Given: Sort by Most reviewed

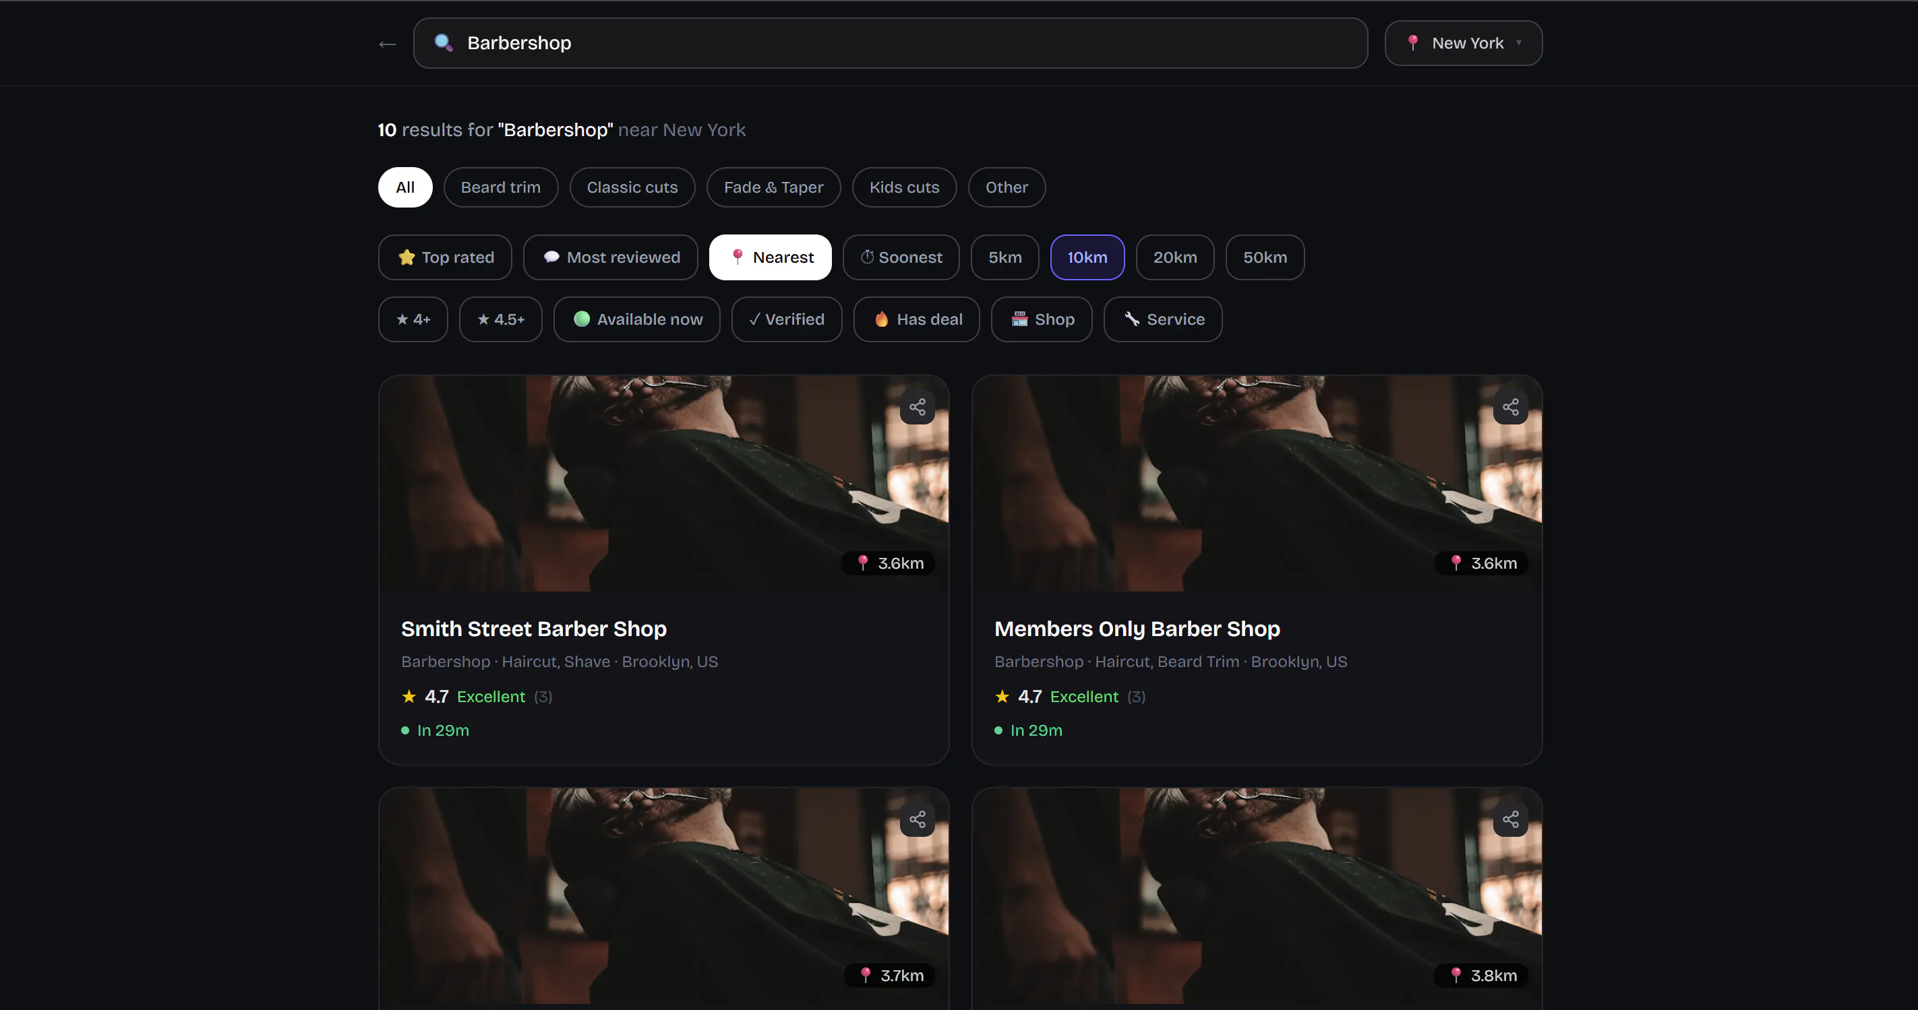Looking at the screenshot, I should (611, 257).
